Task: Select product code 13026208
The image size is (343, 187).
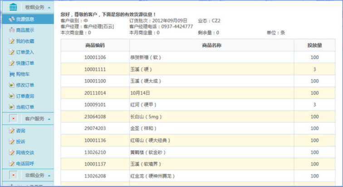Action: tap(95, 176)
